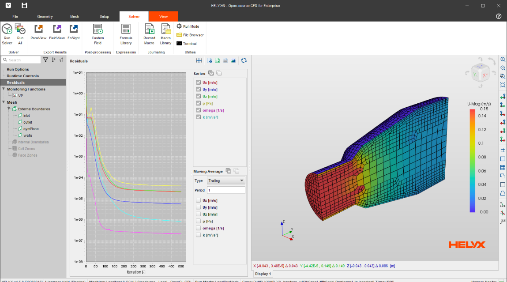This screenshot has height=282, width=507.
Task: Enable moving average for k [m²/s²]
Action: [x=198, y=235]
